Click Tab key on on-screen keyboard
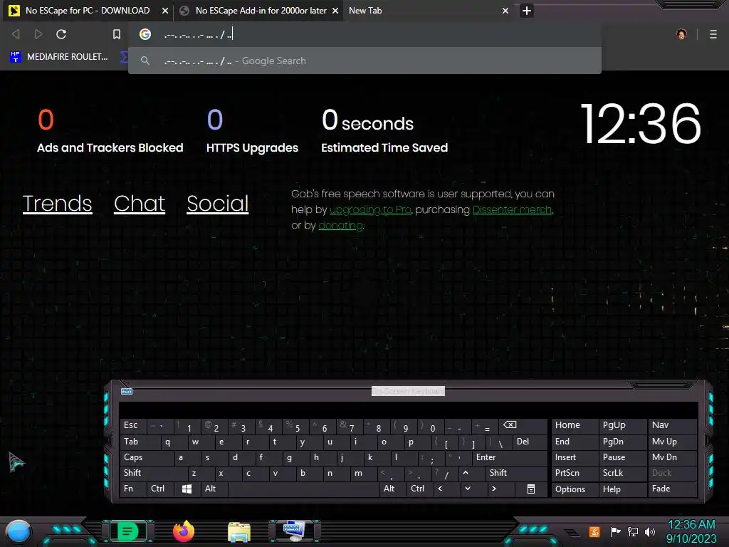 point(140,442)
